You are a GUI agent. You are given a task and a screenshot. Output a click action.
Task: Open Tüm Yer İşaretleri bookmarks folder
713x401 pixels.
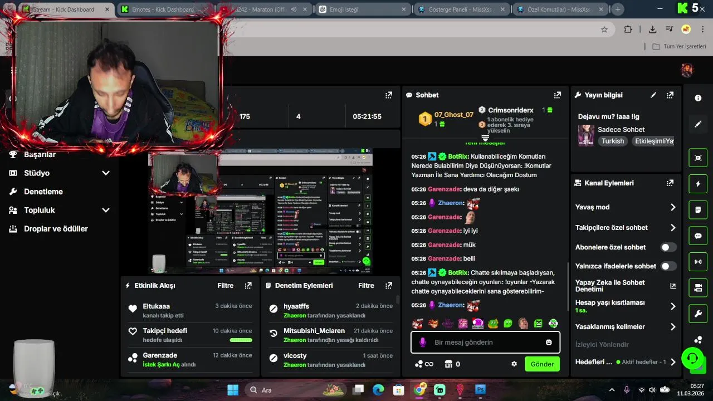coord(679,46)
